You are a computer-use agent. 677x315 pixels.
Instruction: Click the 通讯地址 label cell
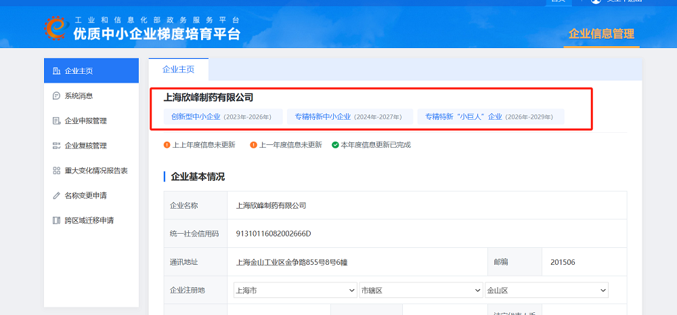(x=196, y=262)
